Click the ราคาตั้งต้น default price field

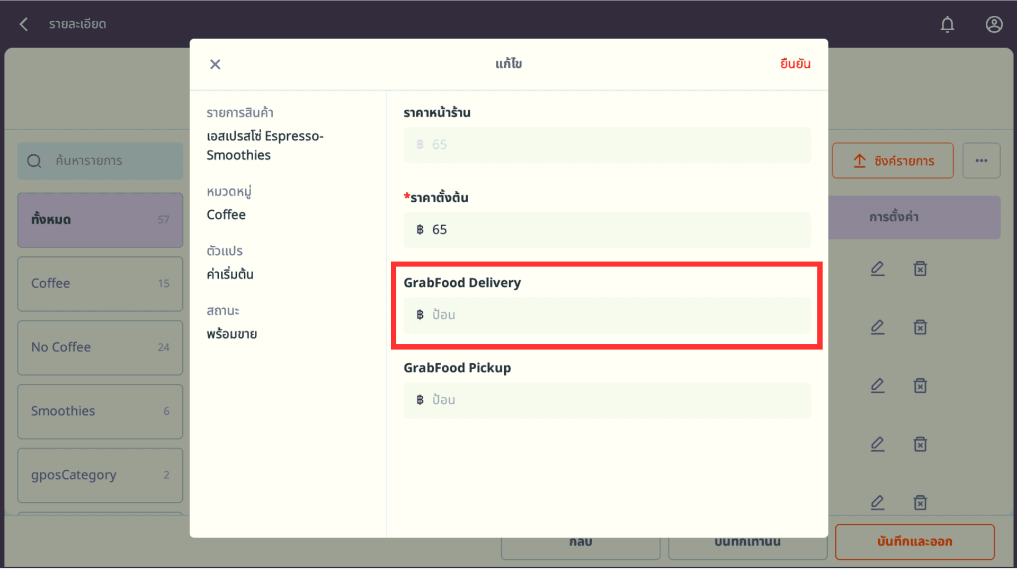click(x=607, y=230)
